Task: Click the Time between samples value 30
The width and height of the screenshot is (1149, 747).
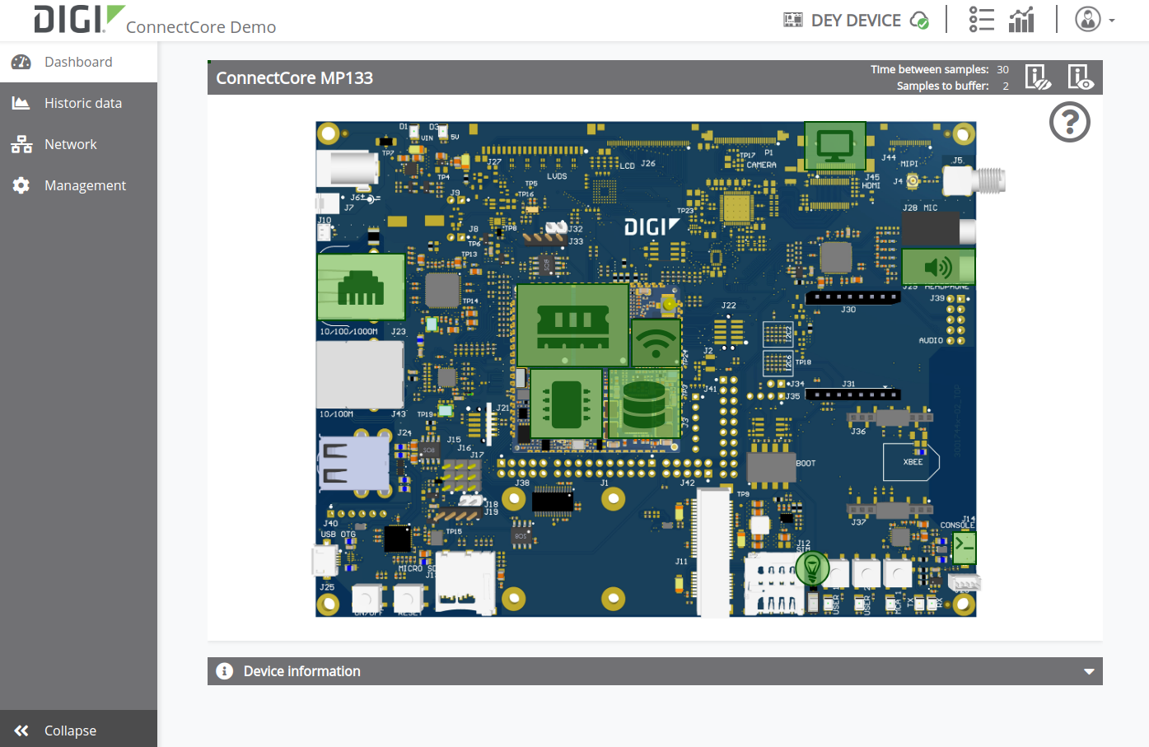Action: (1002, 70)
